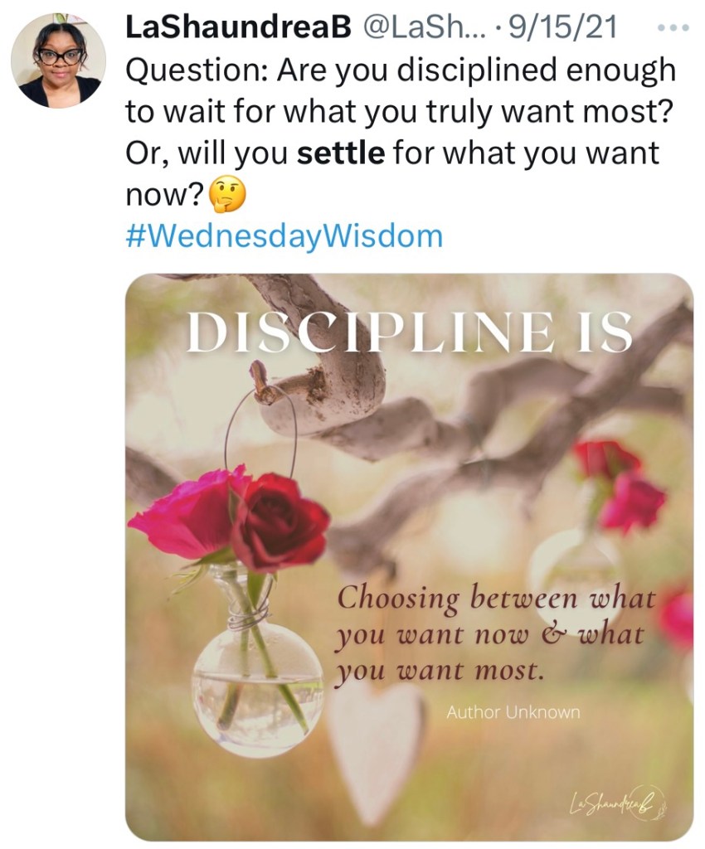
Task: Click the "to wait for what you truly want most?" line
Action: (399, 112)
